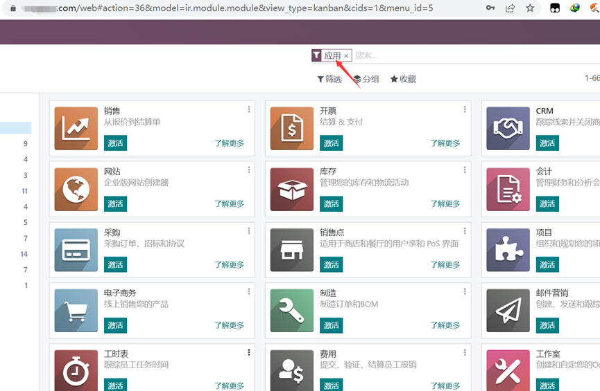The image size is (600, 391).
Task: Click the 开票 invoice dollar icon
Action: 292,128
